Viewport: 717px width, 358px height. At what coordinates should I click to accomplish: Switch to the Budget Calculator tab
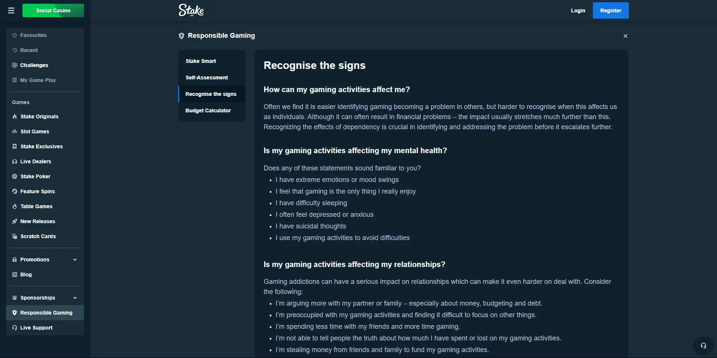click(208, 110)
